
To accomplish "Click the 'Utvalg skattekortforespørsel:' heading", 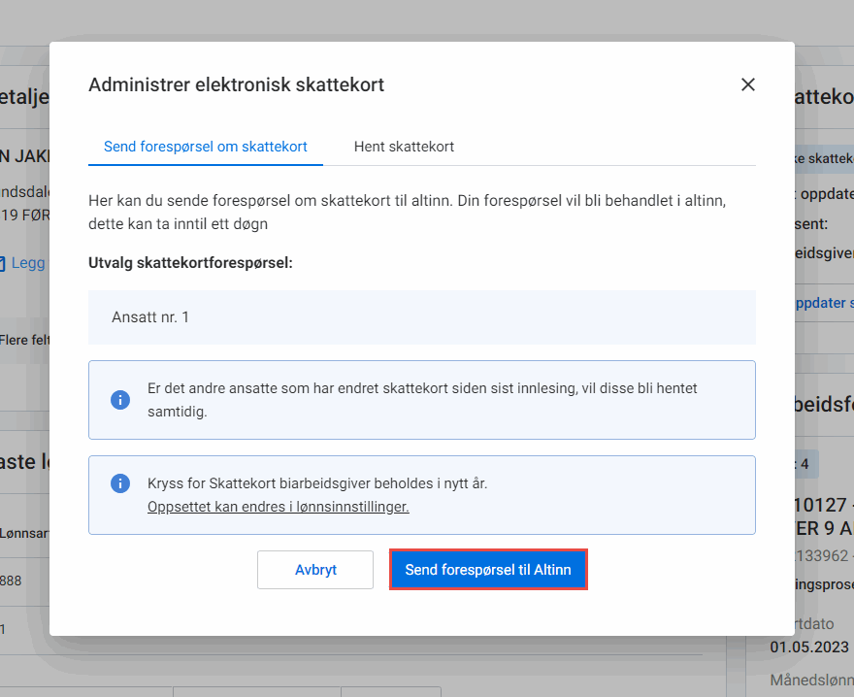I will 190,263.
